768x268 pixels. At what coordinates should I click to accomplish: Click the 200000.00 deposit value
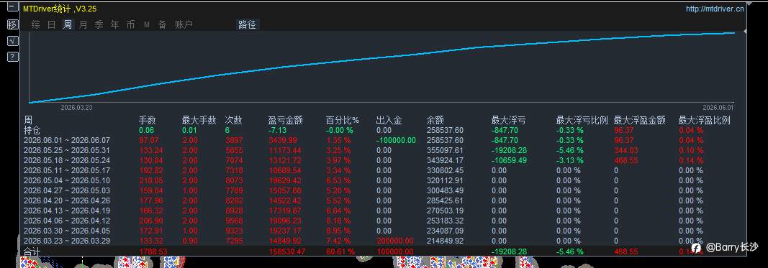(394, 241)
